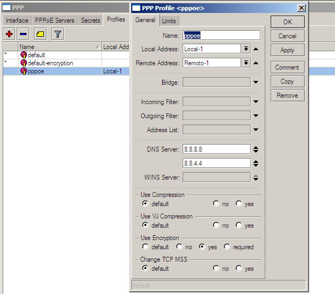
Task: Click the Bridge input field
Action: point(217,82)
